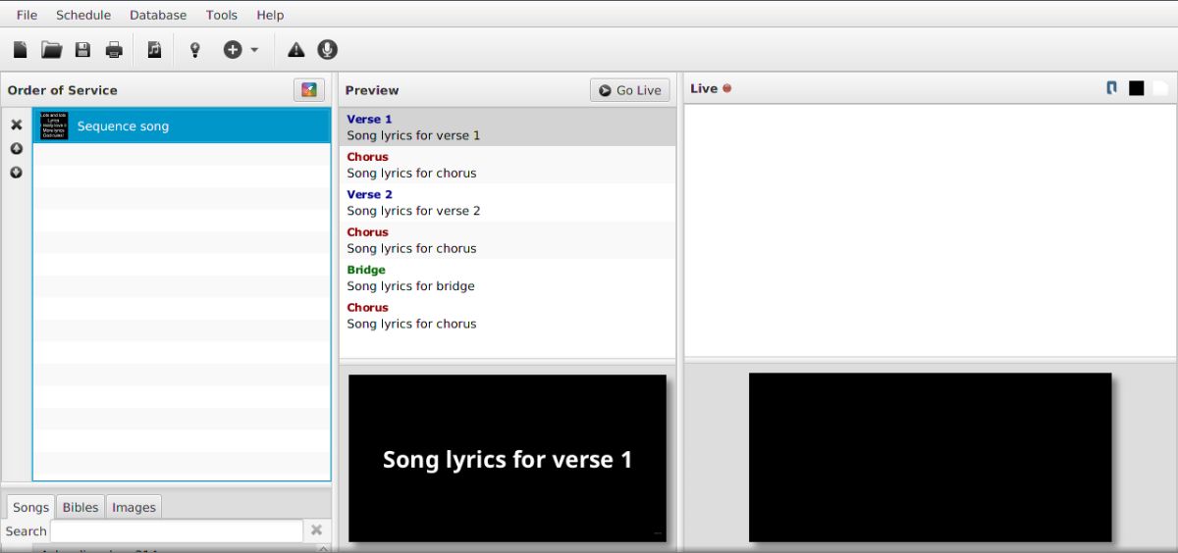Screen dimensions: 1178x553
Task: Click the Go Live button
Action: point(630,90)
